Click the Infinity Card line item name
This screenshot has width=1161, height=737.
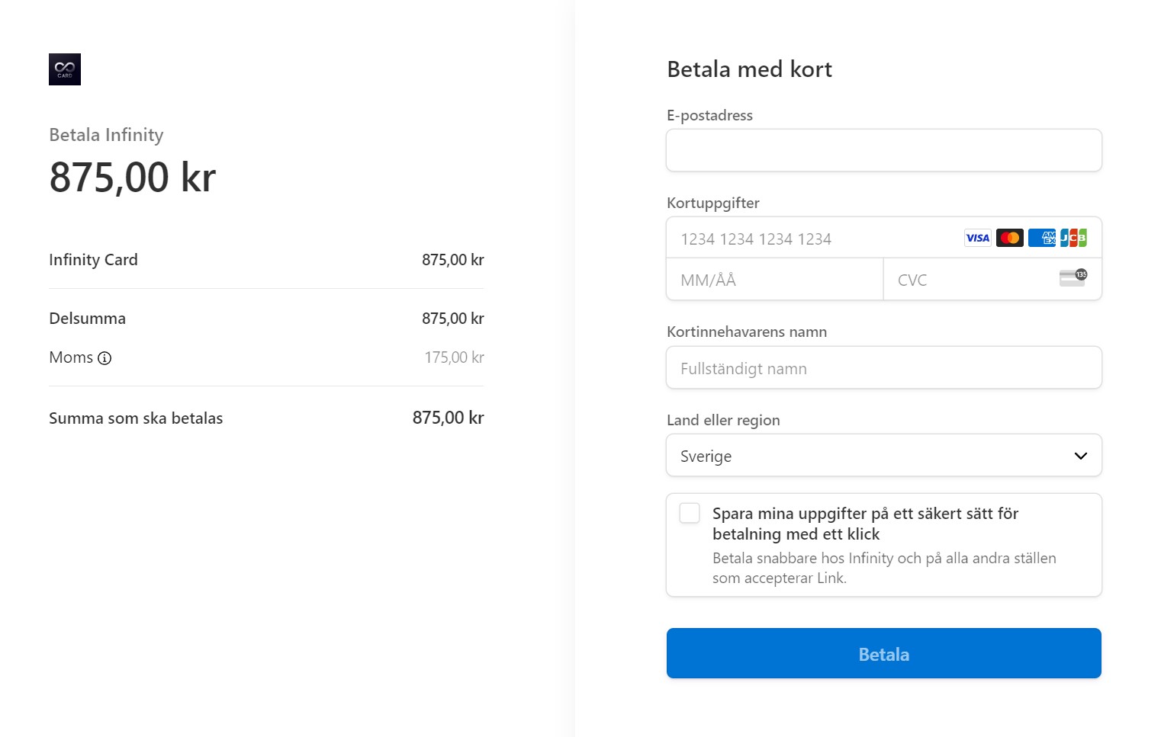click(93, 260)
